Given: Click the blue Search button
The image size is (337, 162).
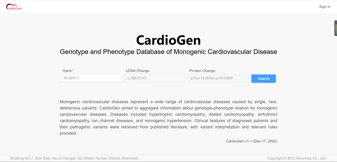Looking at the screenshot, I should coord(264,79).
